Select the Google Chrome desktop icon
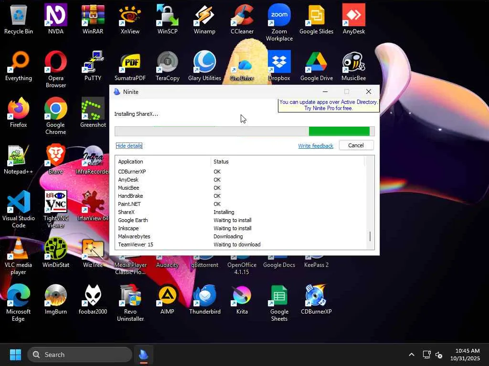The image size is (489, 366). point(56,116)
